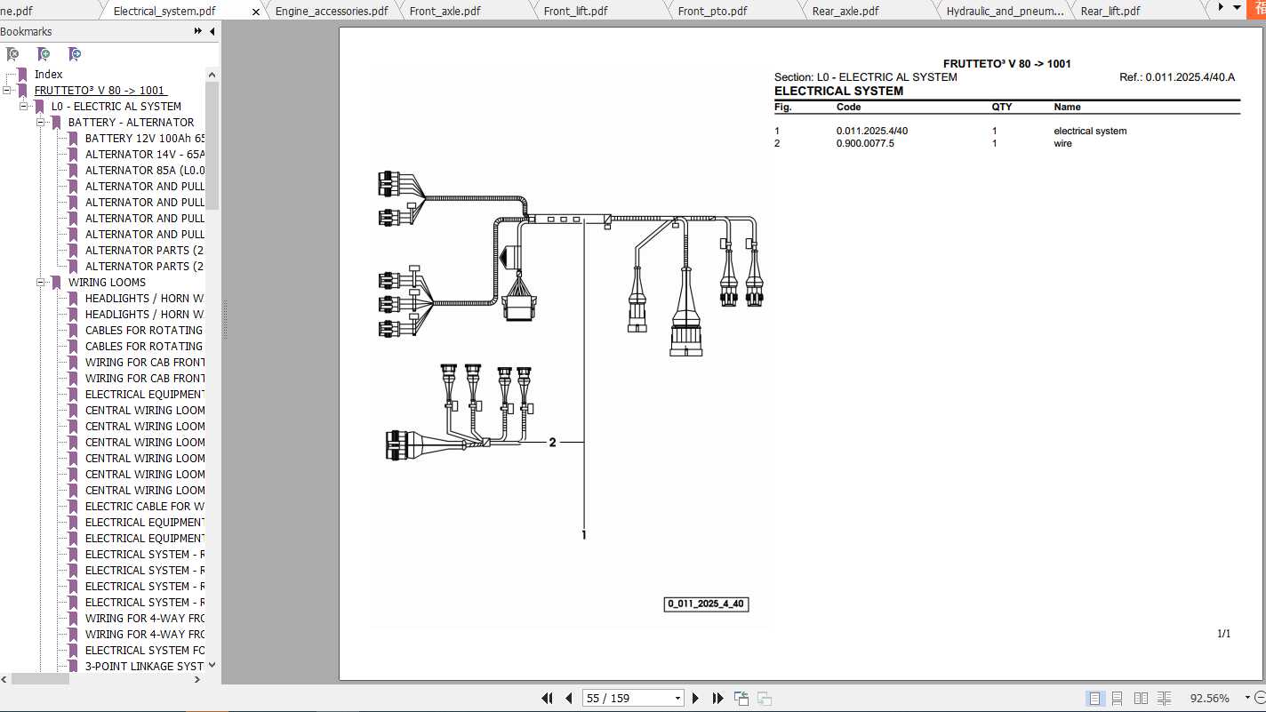Switch to two-page facing view
Screen dimensions: 1266x712
1141,698
